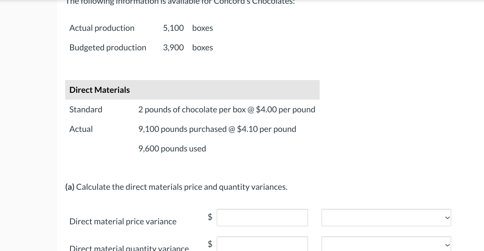The height and width of the screenshot is (251, 484).
Task: Select the chevron on the first dropdown
Action: click(447, 218)
